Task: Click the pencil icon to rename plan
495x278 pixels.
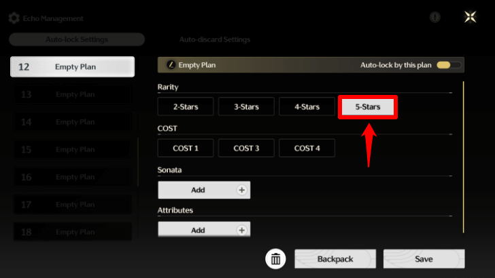Action: (x=171, y=65)
